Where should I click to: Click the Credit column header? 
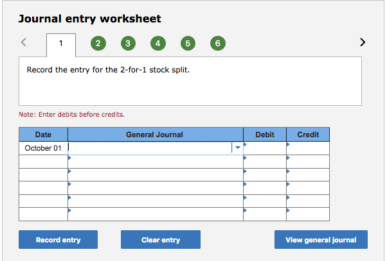tap(308, 135)
